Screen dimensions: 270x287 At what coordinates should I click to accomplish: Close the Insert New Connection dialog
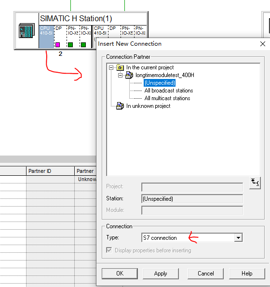pyautogui.click(x=263, y=44)
